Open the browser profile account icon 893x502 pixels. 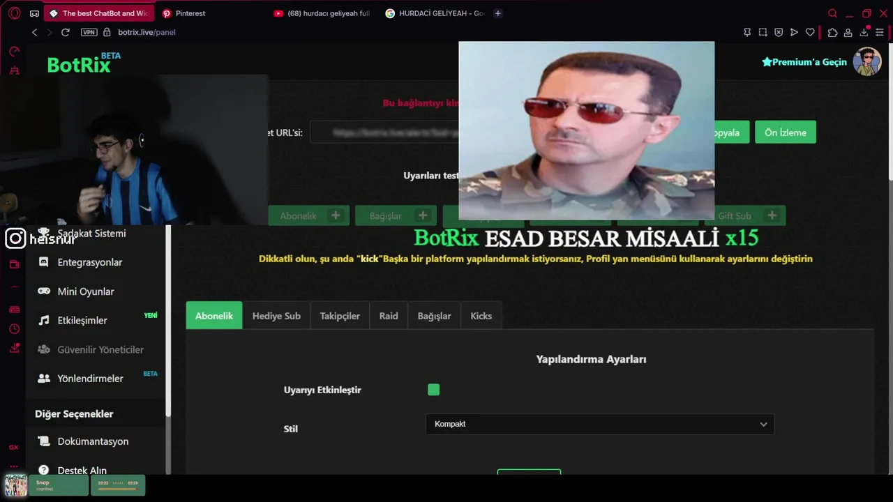[848, 32]
